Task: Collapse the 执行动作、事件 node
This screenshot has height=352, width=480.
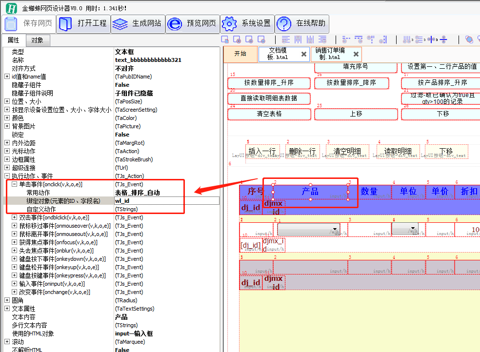Action: pos(7,176)
